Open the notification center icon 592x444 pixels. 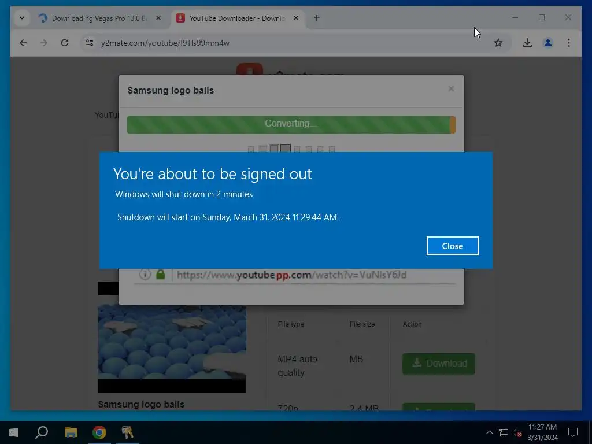(x=573, y=432)
